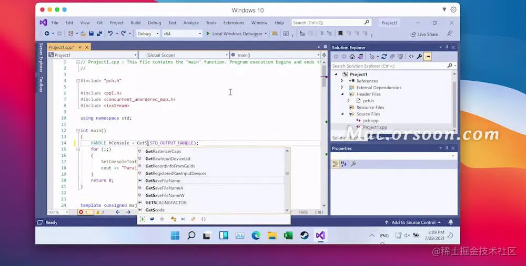Click Collapse All icon in Solution Explorer
This screenshot has height=266, width=526.
392,57
